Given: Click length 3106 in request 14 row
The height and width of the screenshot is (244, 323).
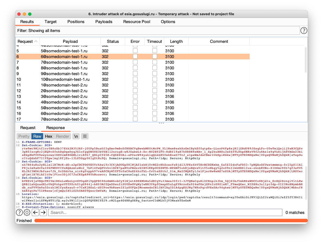Looking at the screenshot, I should [x=170, y=102].
